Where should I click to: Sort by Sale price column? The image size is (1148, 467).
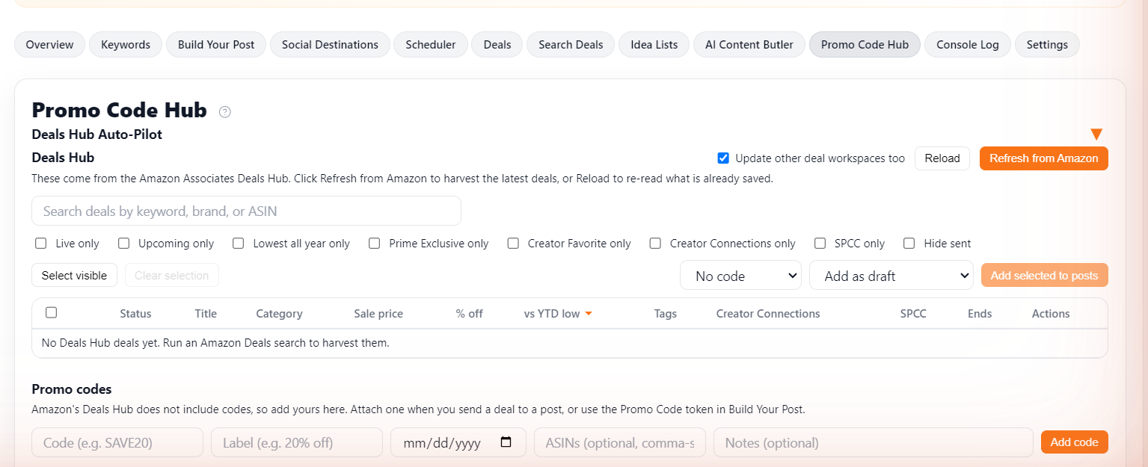click(378, 314)
